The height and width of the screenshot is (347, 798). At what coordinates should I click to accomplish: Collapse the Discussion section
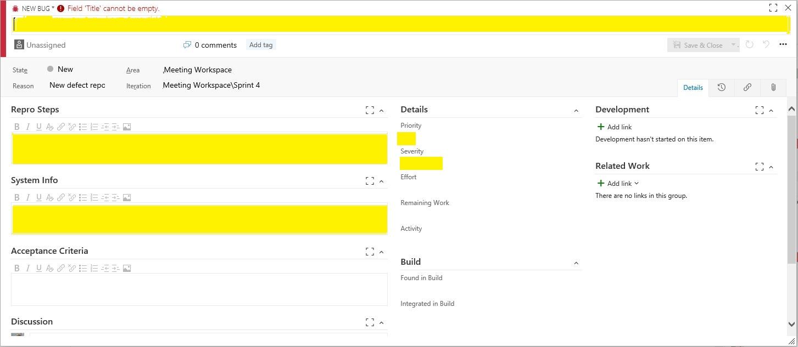click(x=382, y=323)
